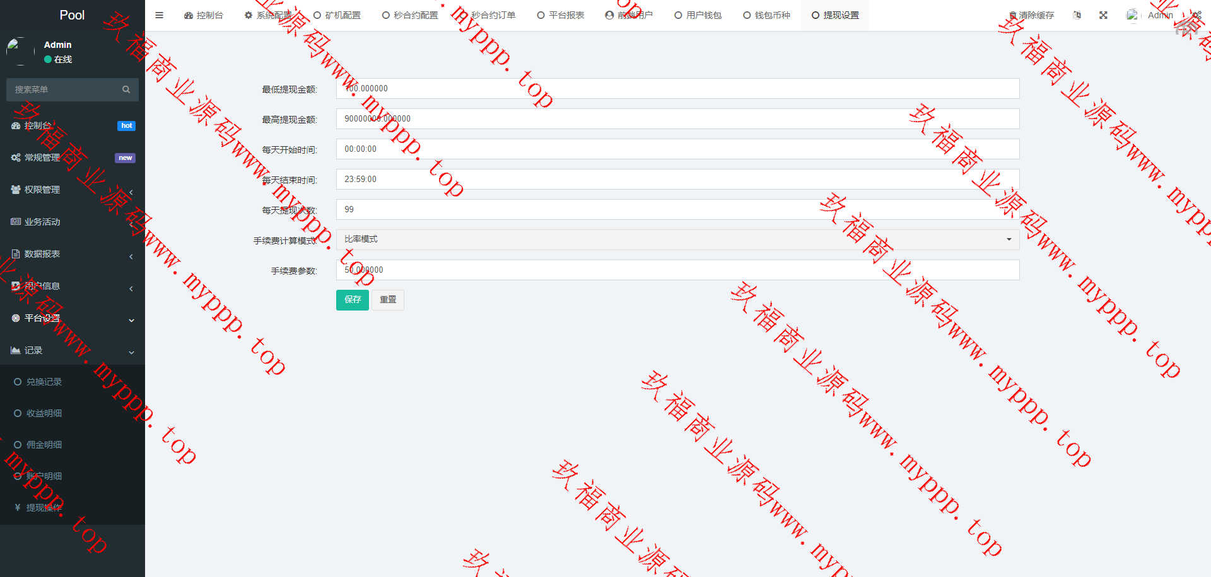
Task: Click the search magnifier icon in sidebar
Action: [x=126, y=89]
